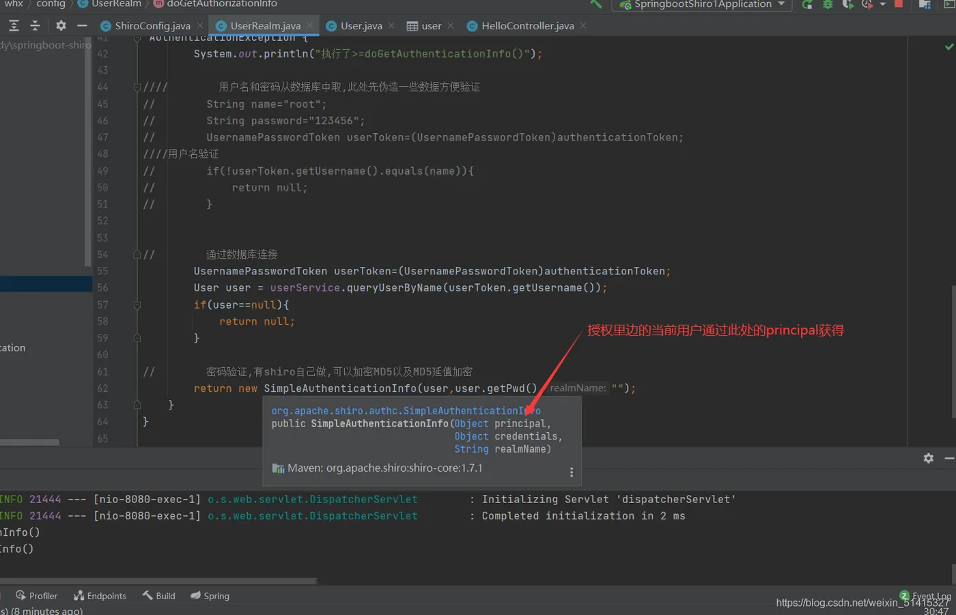This screenshot has height=615, width=956.
Task: Open Project Structure icon in top toolbar
Action: click(925, 4)
